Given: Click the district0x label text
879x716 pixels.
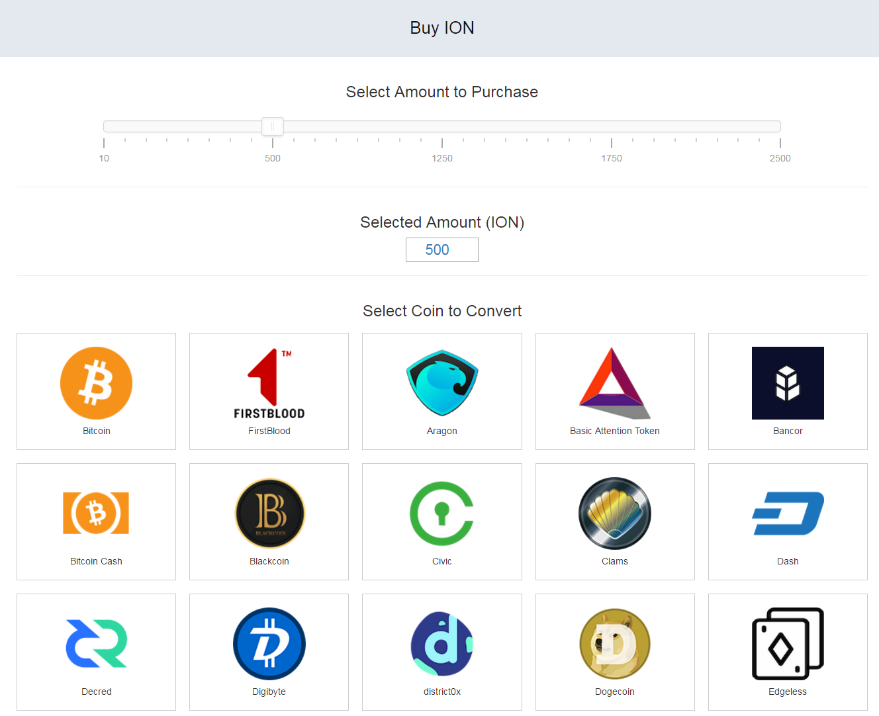Looking at the screenshot, I should [x=442, y=692].
